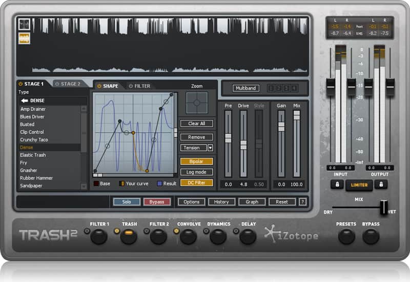The width and height of the screenshot is (410, 282).
Task: Open the History window button
Action: pos(221,202)
